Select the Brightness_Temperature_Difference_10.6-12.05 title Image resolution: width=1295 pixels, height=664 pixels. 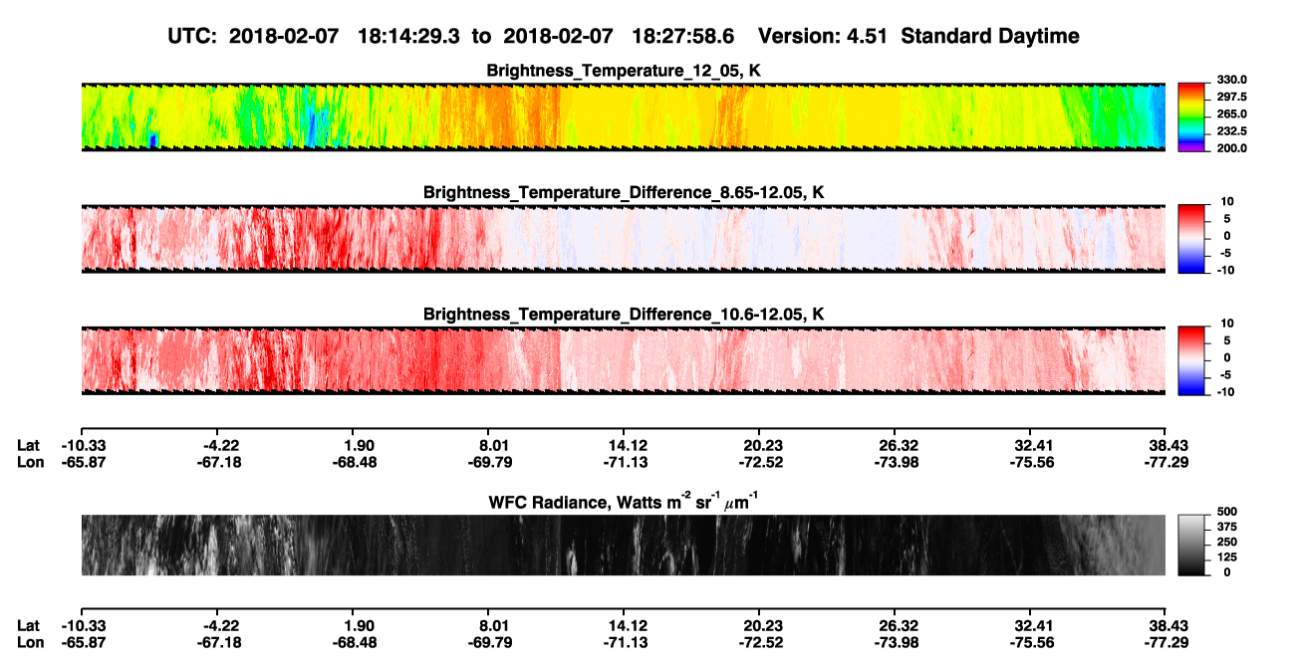(x=624, y=315)
